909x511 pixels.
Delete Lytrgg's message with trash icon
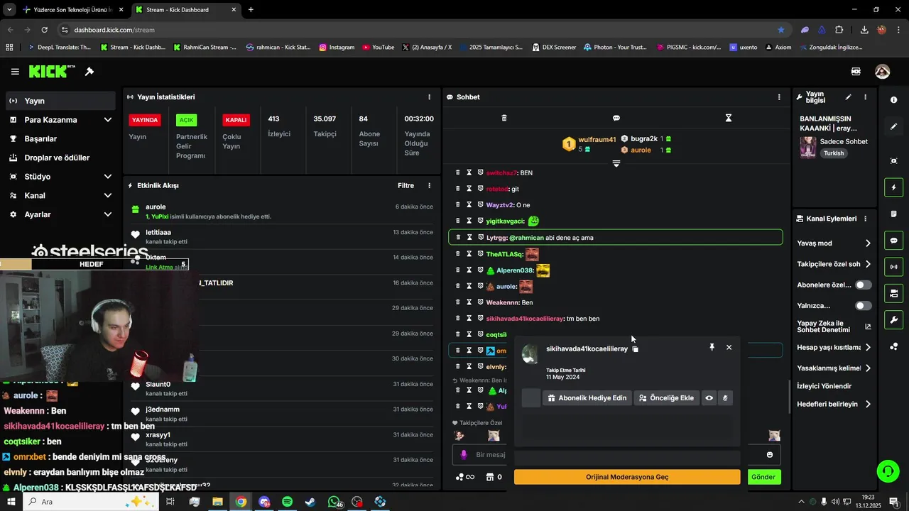tap(458, 238)
